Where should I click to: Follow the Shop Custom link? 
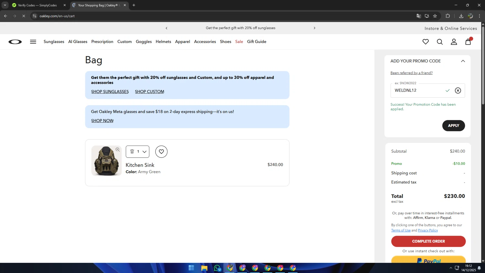click(149, 92)
